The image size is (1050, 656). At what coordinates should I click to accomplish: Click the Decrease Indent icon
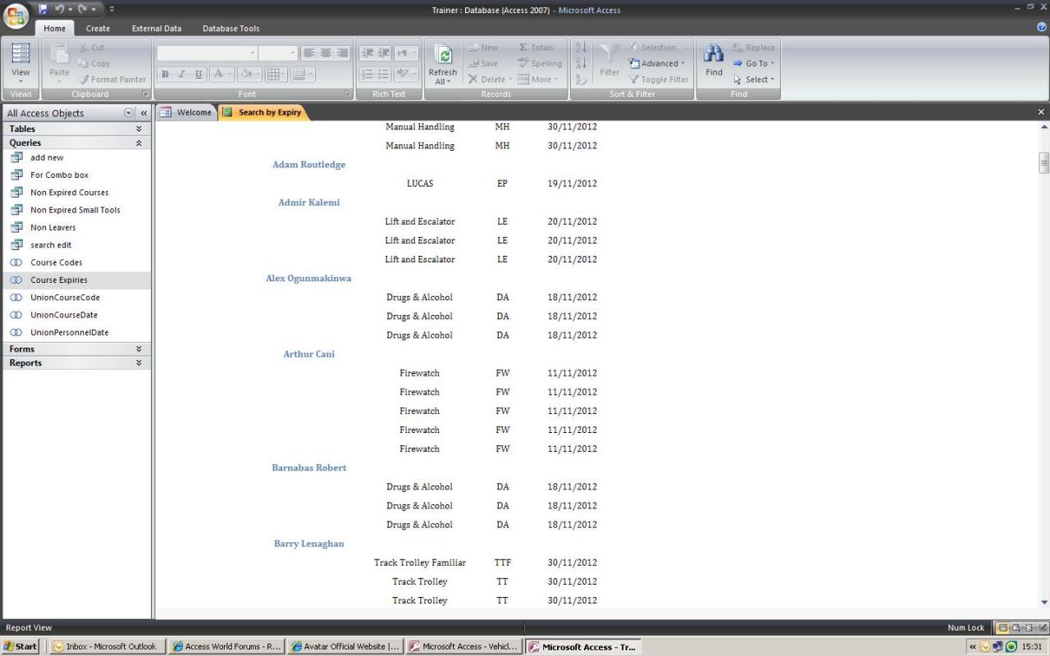pyautogui.click(x=367, y=52)
